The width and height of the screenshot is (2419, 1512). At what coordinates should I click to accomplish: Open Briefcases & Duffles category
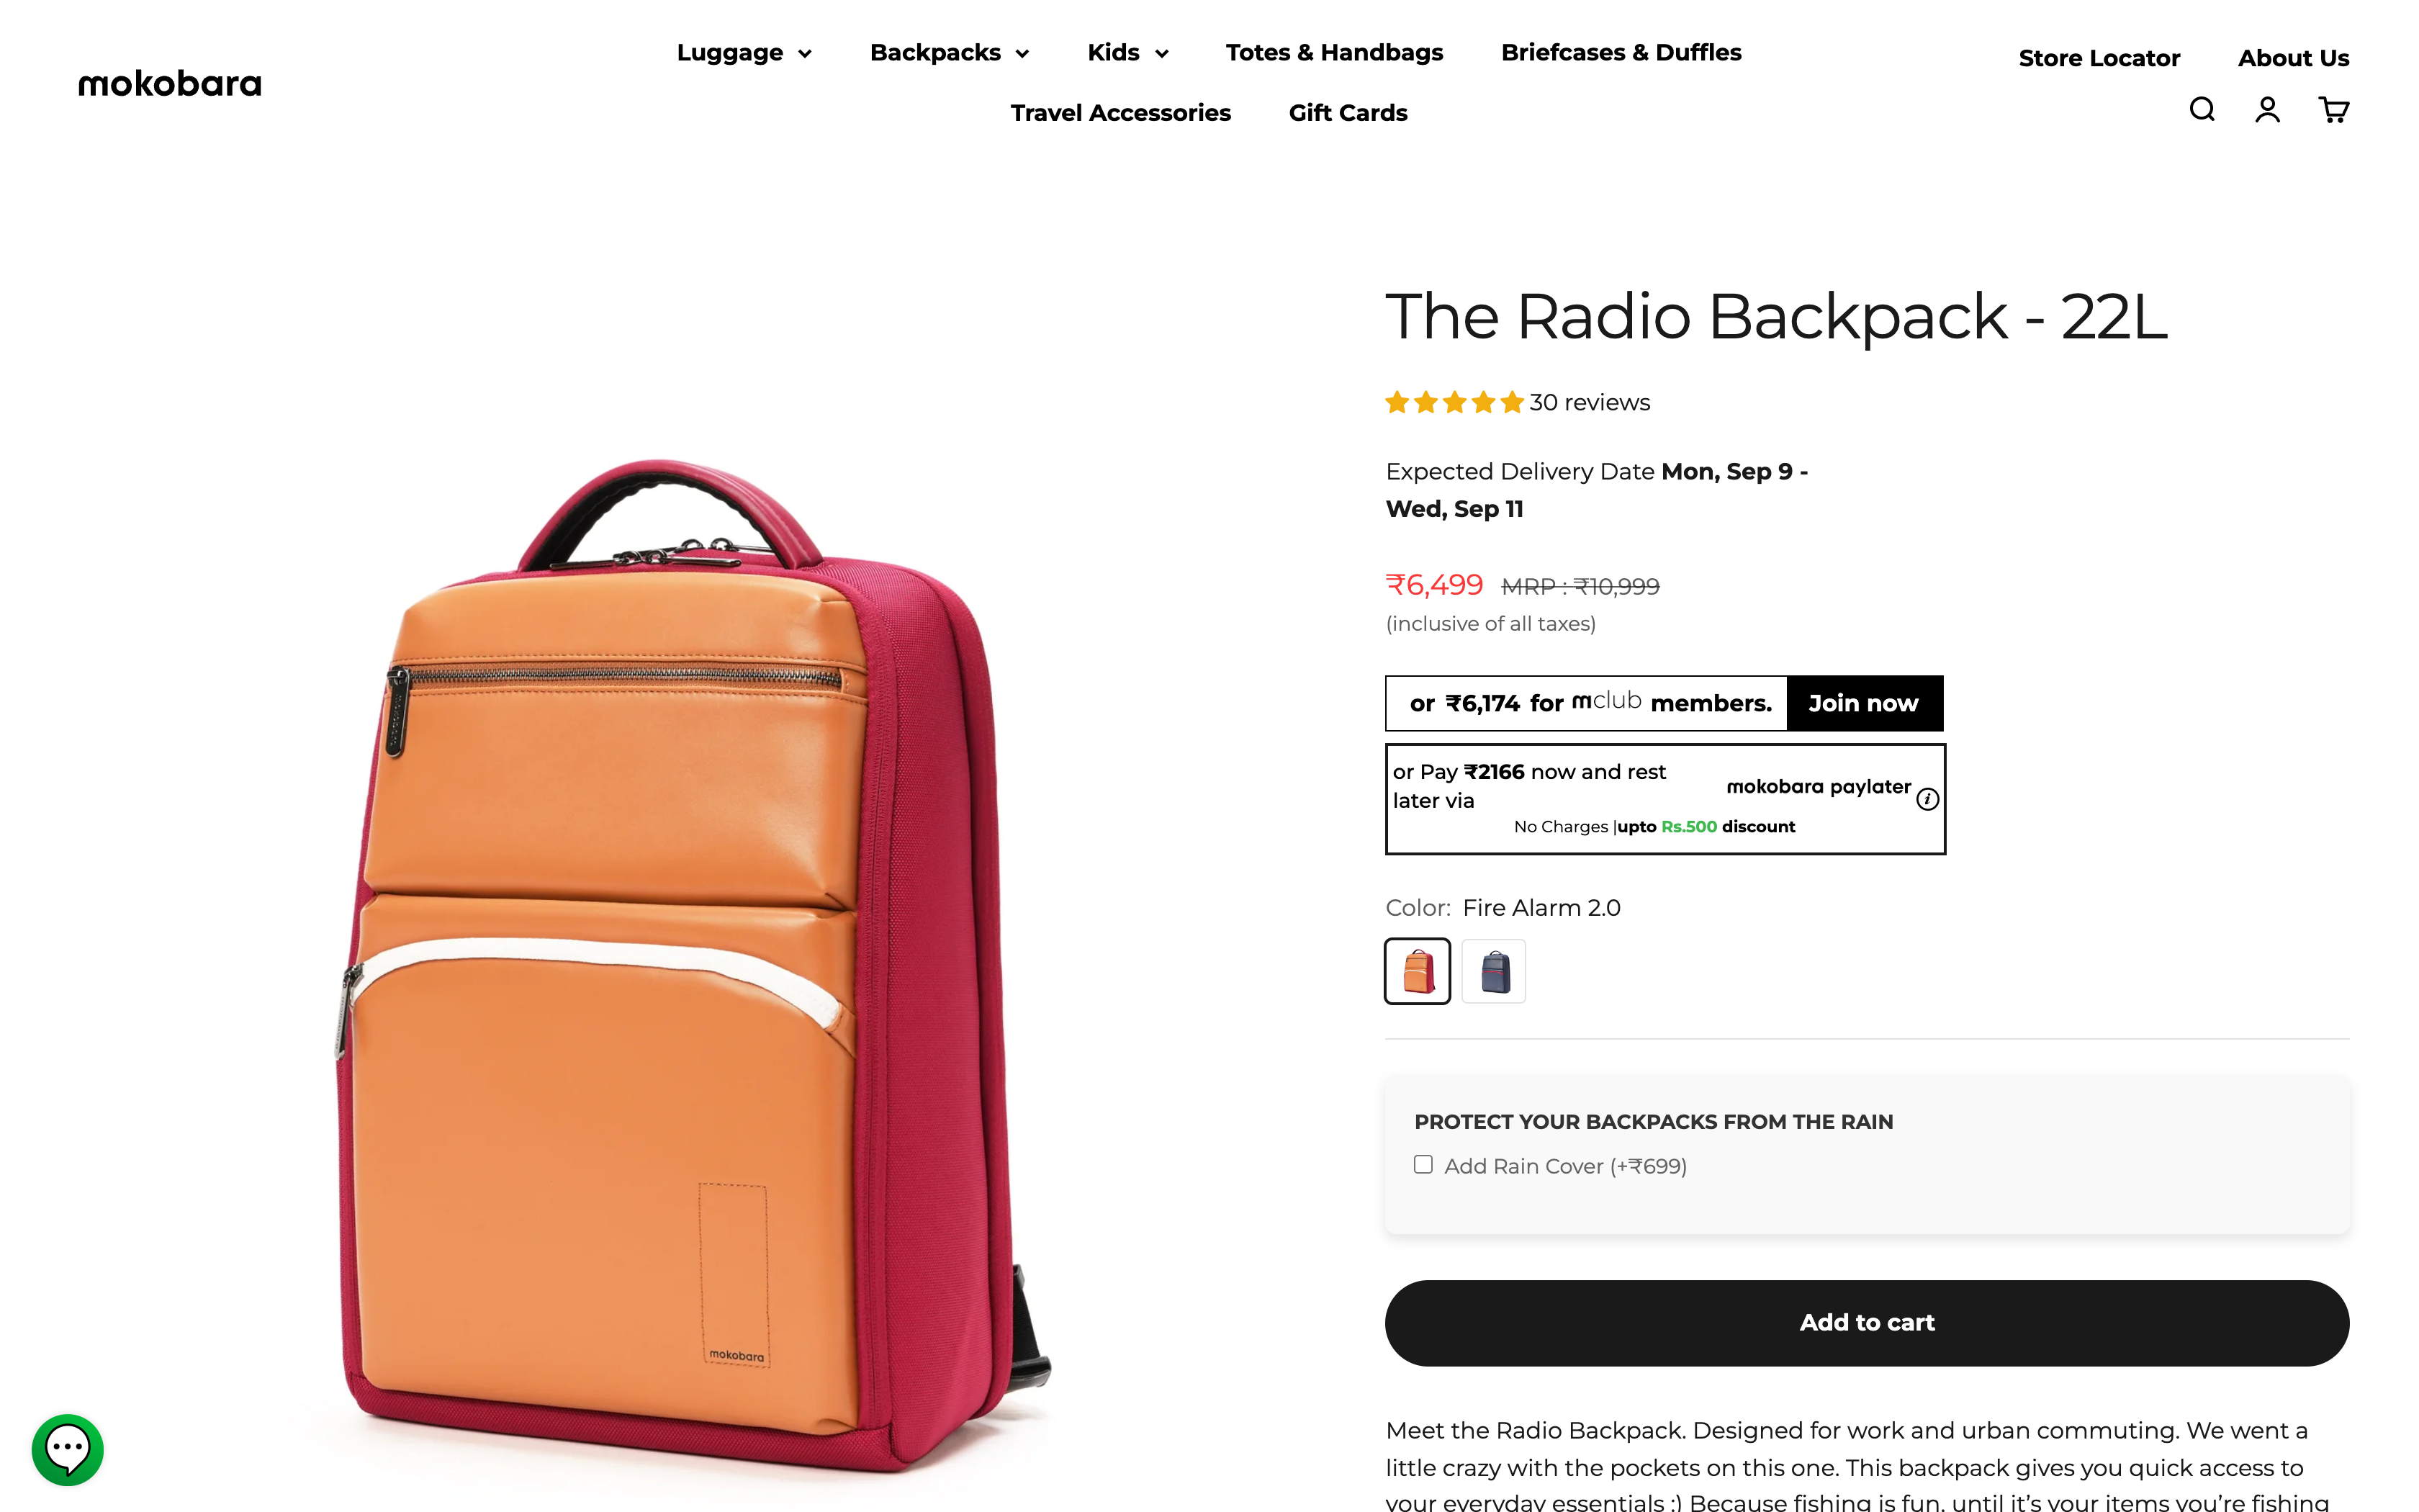[1621, 52]
